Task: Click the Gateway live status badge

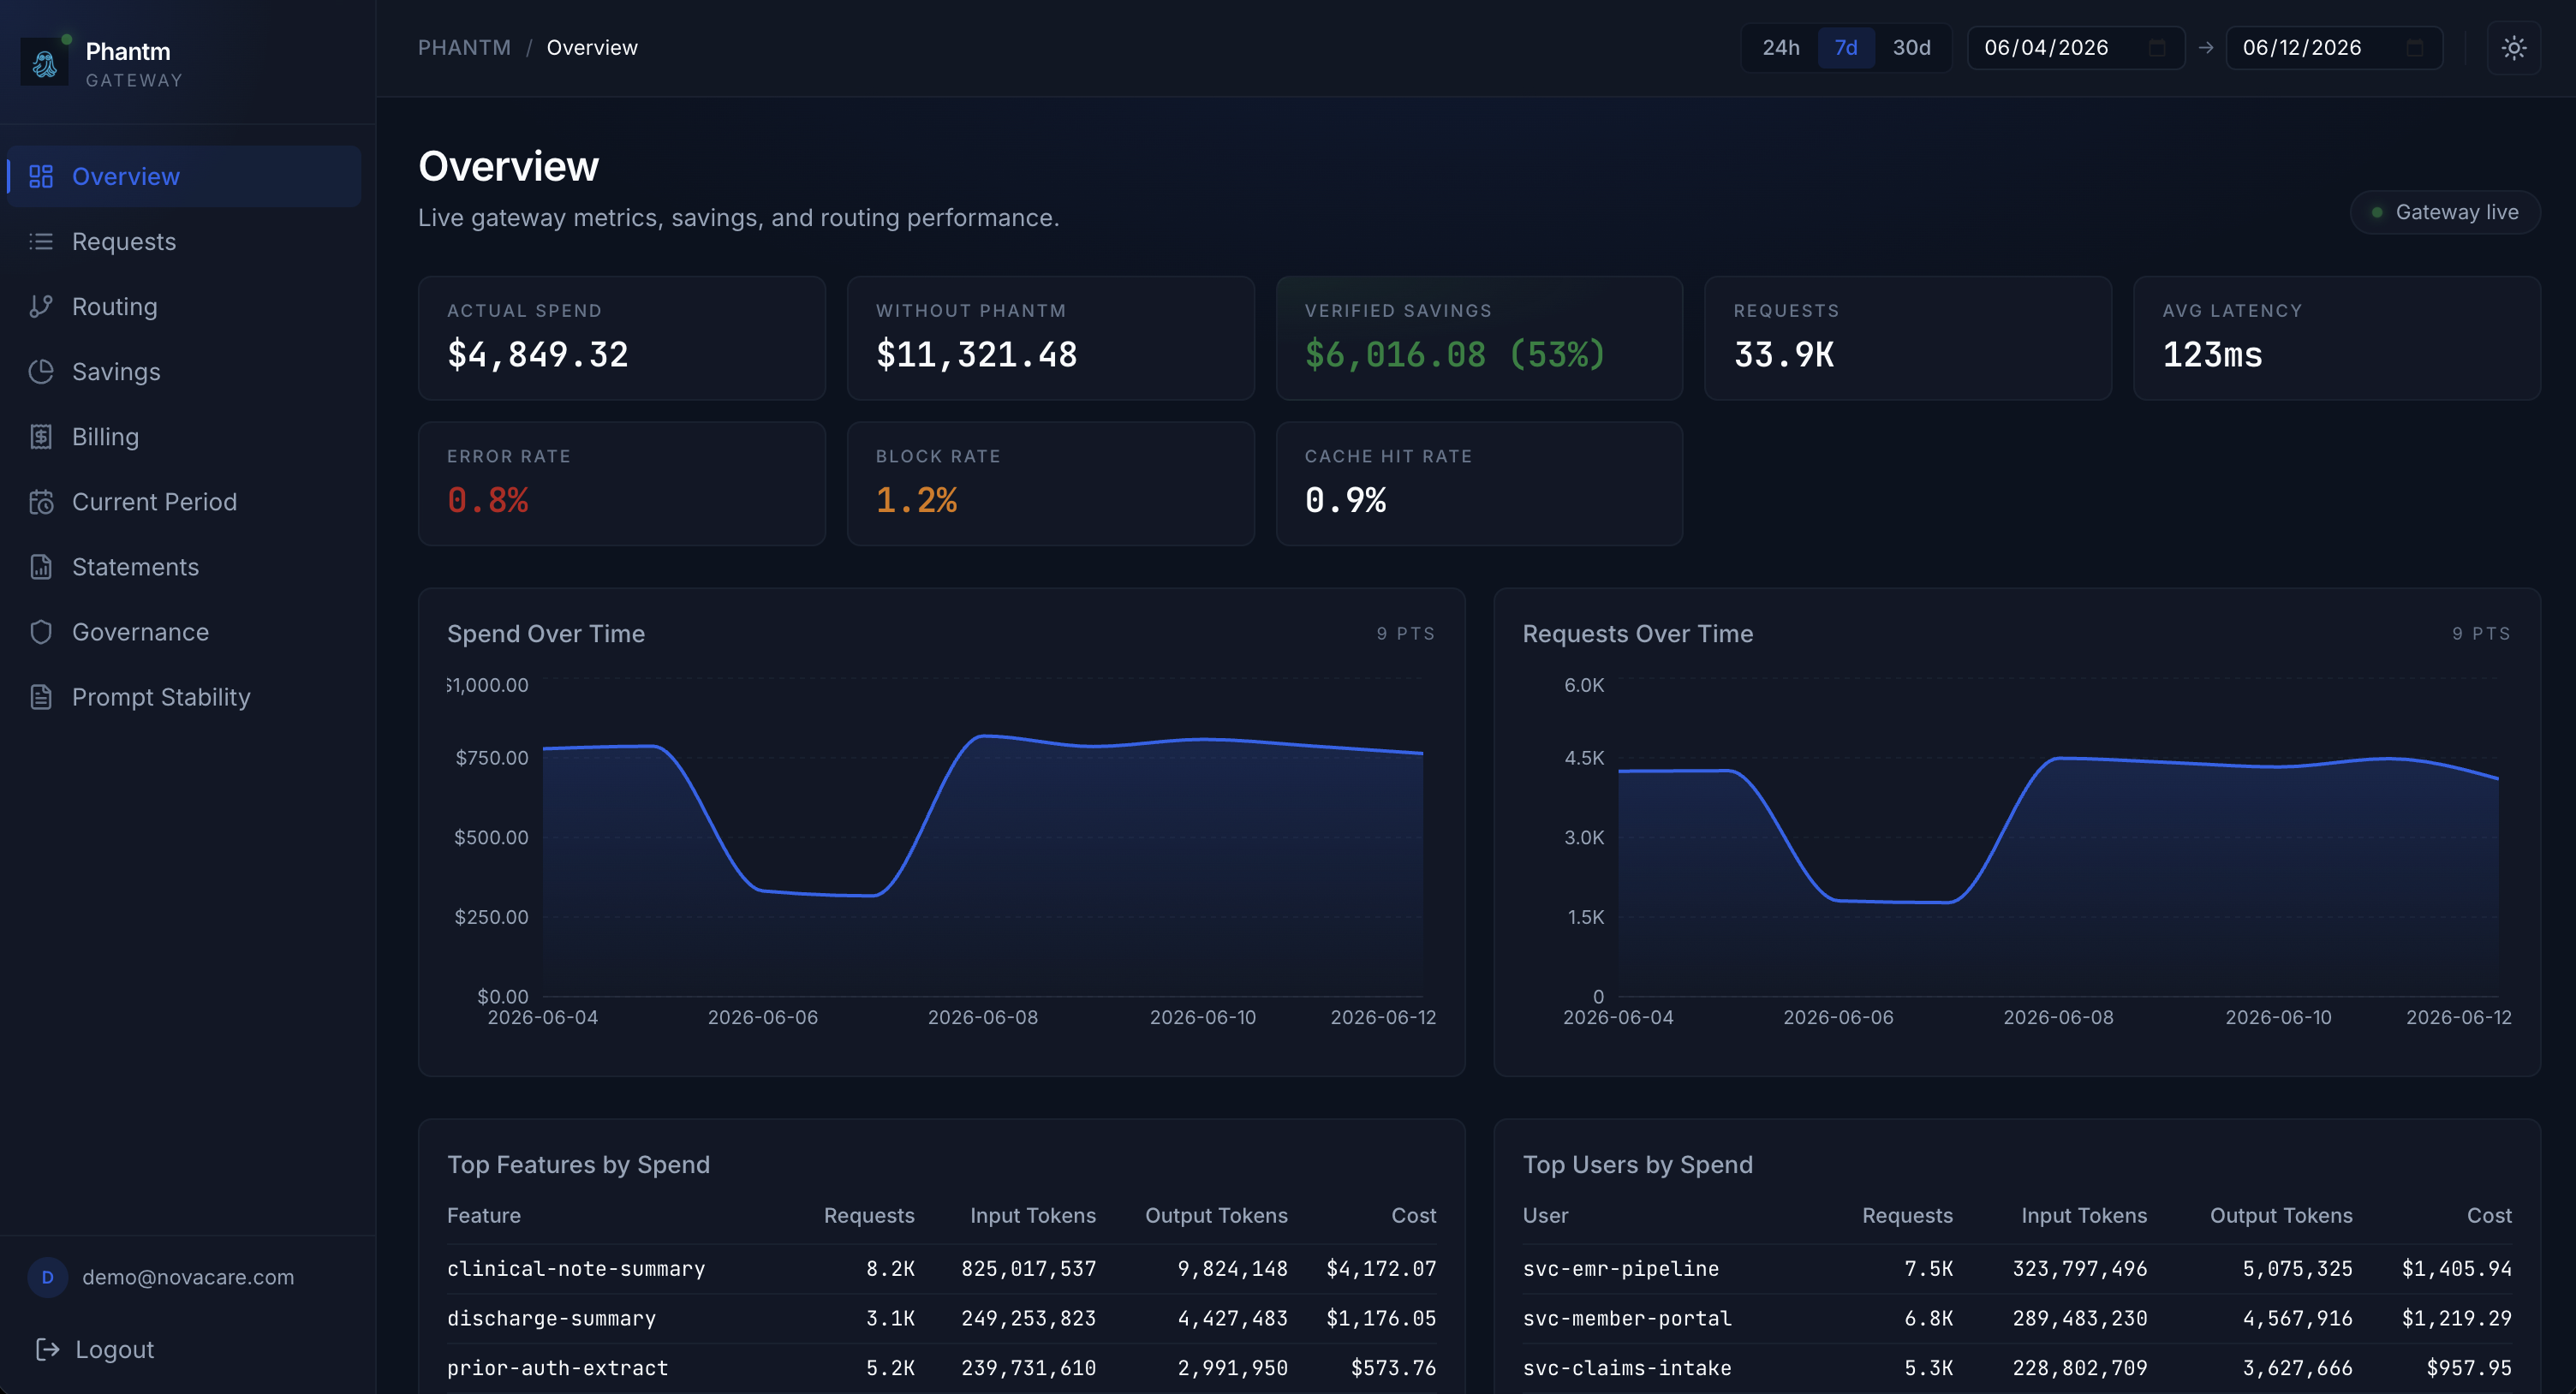Action: (x=2445, y=212)
